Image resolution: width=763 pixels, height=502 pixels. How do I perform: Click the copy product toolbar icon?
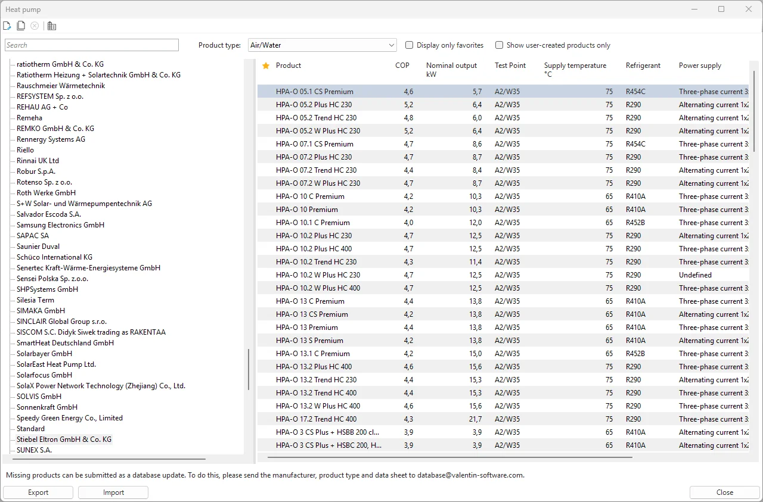click(21, 26)
